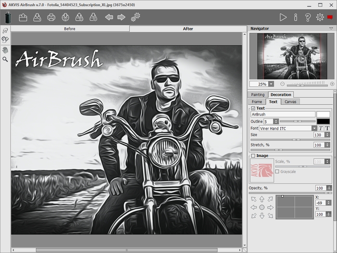This screenshot has height=253, width=337.
Task: Start processing with the Run play button
Action: (x=283, y=17)
